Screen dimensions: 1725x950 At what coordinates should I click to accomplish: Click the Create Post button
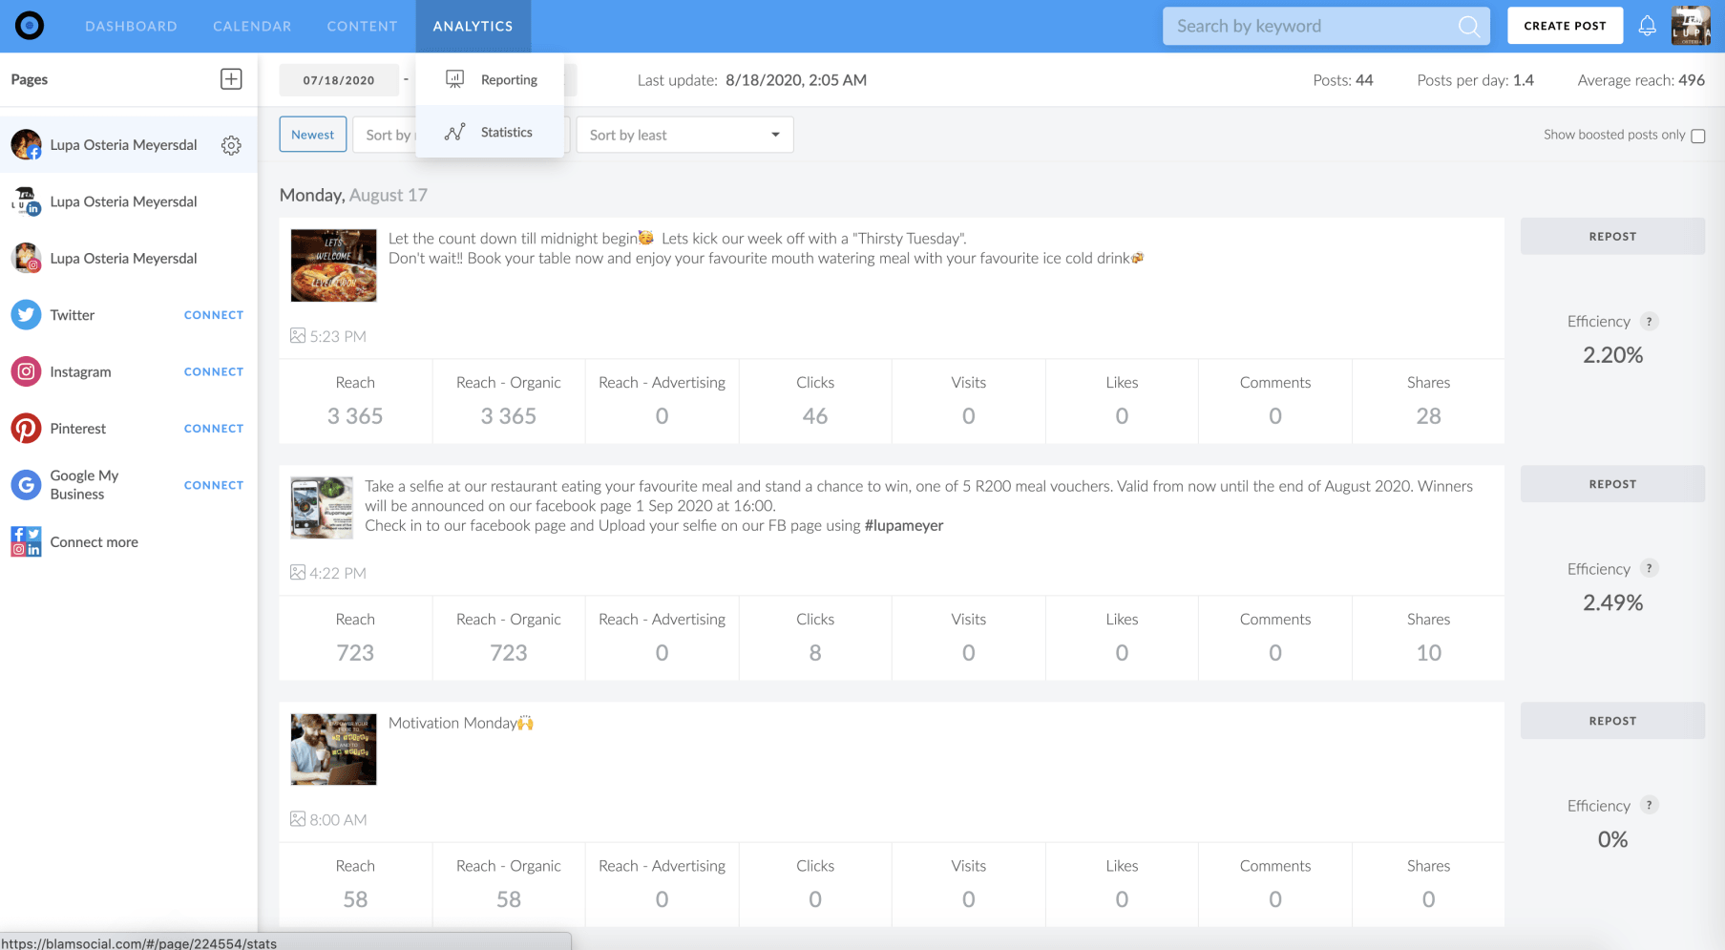point(1565,26)
